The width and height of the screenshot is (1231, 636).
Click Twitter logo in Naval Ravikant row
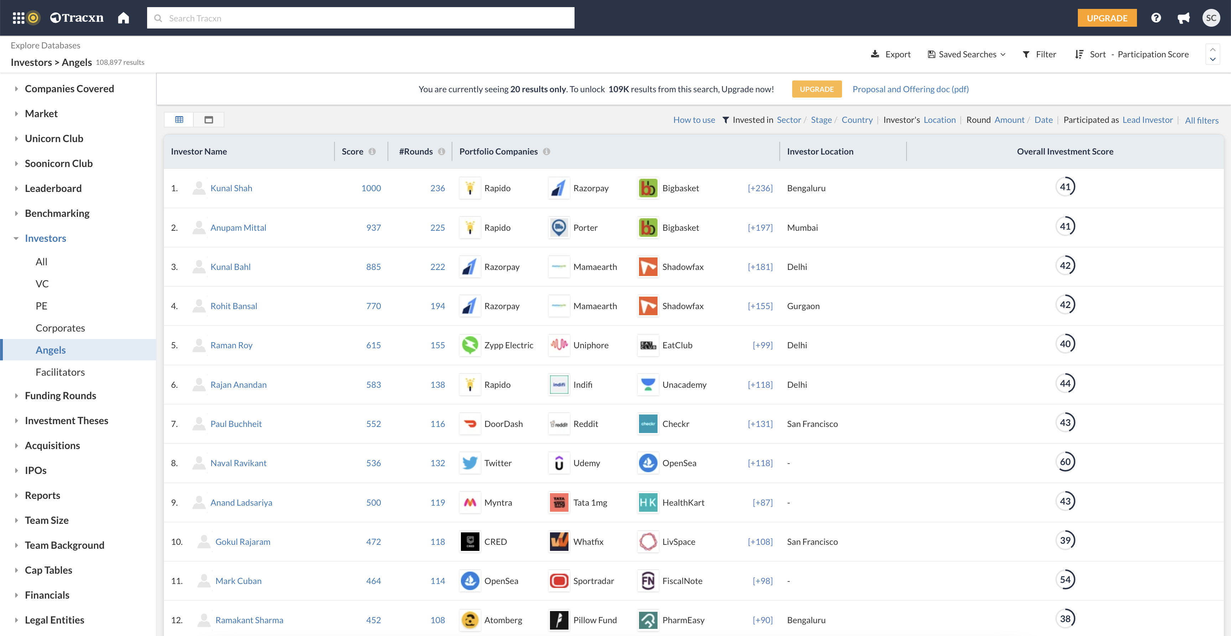470,463
